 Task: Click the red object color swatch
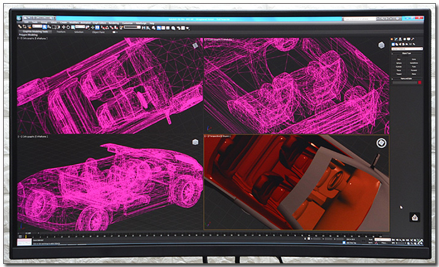tap(419, 83)
